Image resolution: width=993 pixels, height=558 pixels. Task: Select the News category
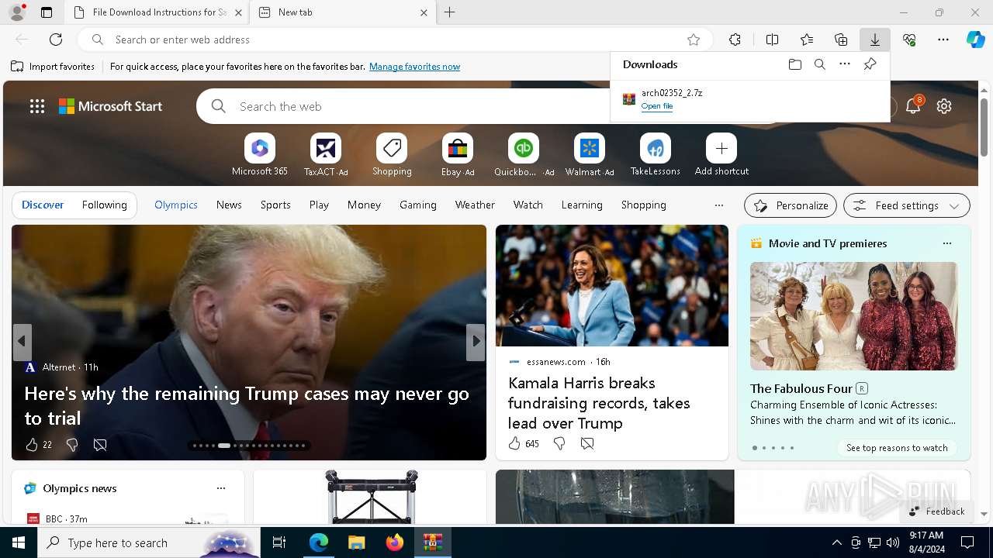click(229, 205)
